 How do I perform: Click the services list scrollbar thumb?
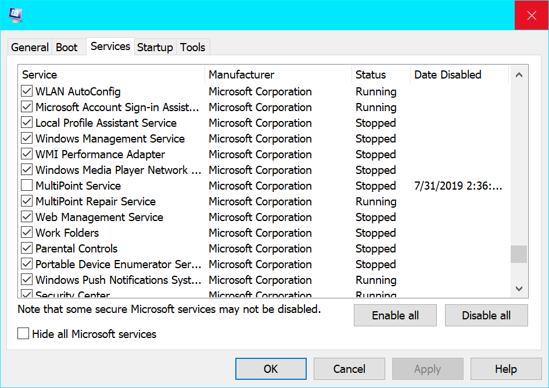pos(519,254)
